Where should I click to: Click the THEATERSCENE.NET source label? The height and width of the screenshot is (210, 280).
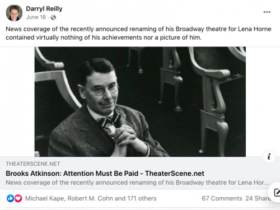coord(33,164)
